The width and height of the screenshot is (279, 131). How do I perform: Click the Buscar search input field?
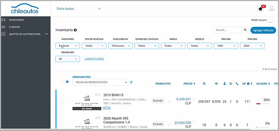[x=228, y=30]
